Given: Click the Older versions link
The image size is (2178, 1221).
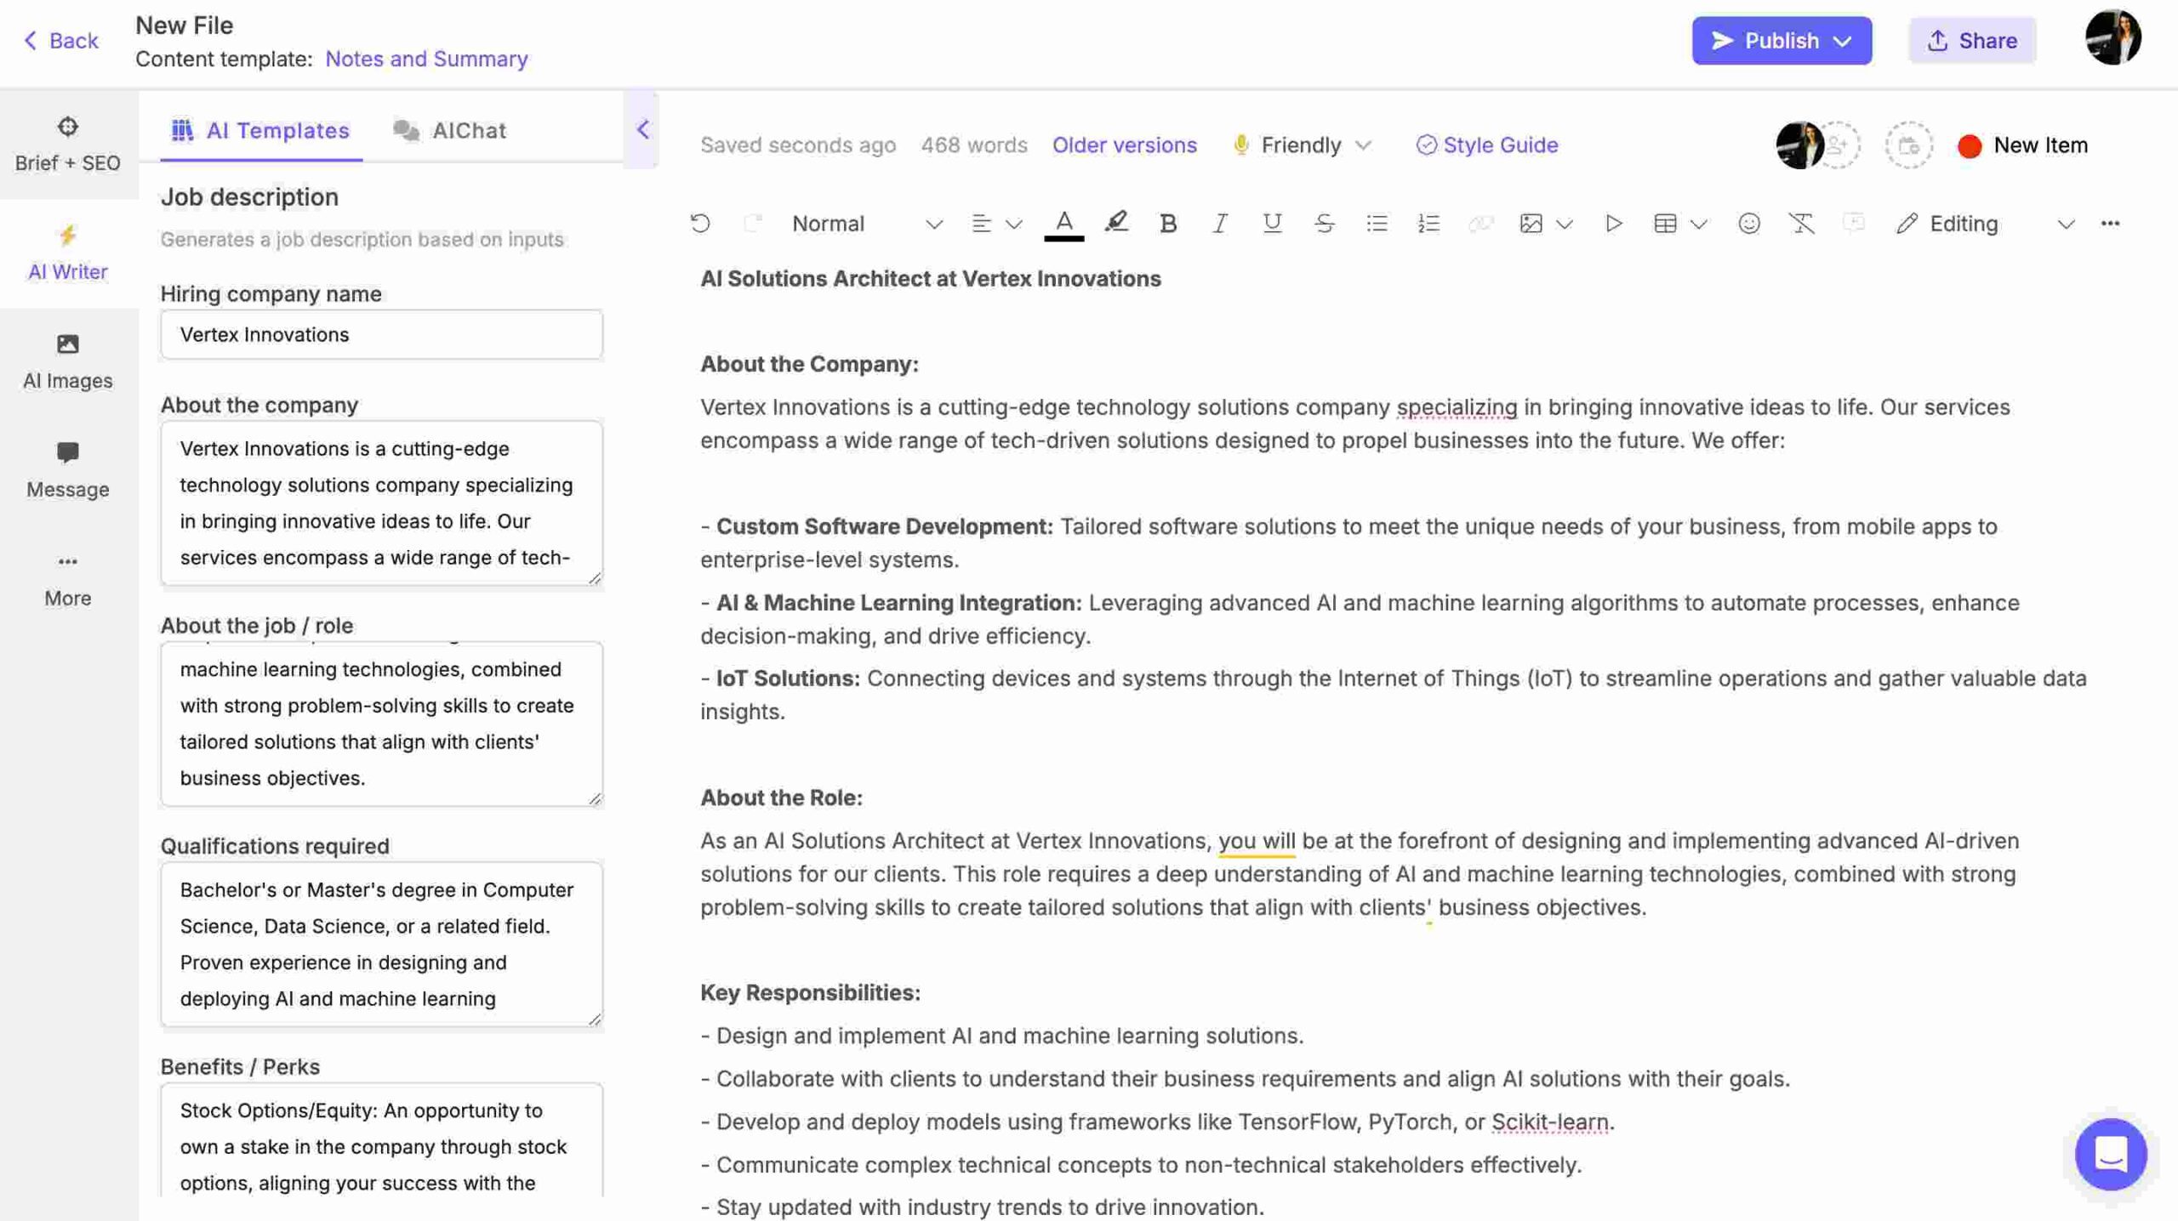Looking at the screenshot, I should click(x=1123, y=144).
